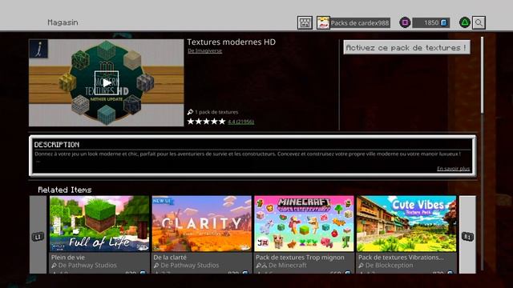Click De Blockception creator text
The image size is (513, 288).
pos(389,265)
